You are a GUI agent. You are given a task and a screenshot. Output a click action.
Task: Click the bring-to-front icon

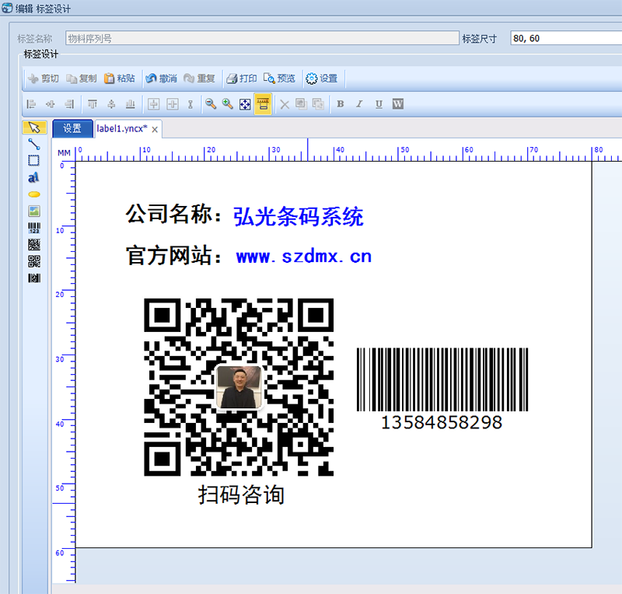[302, 104]
